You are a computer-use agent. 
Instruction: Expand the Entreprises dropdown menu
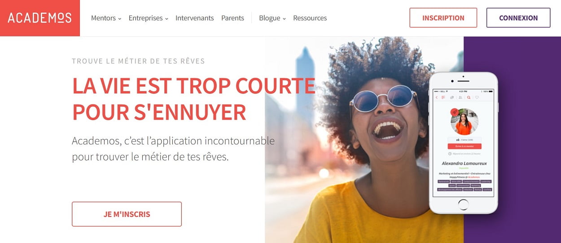click(x=148, y=18)
